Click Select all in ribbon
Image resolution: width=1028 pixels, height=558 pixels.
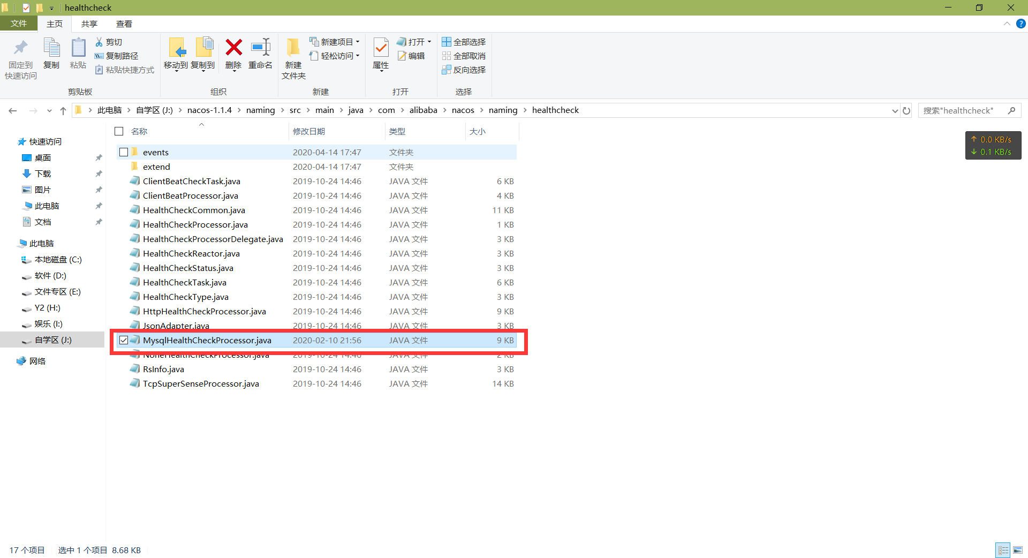(464, 42)
